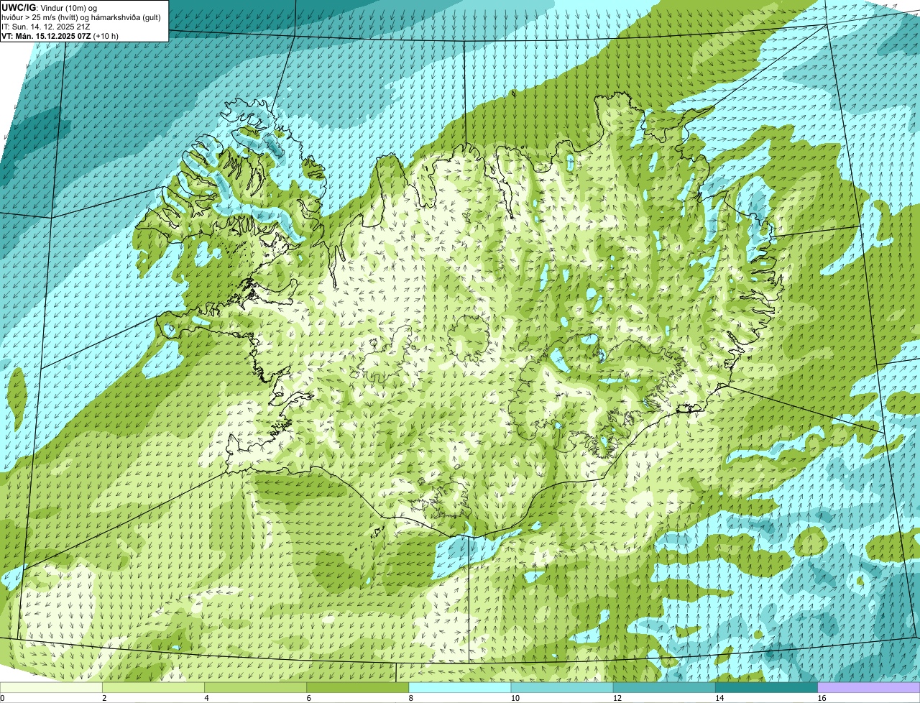920x703 pixels.
Task: Click the '14' label on the wind scale
Action: coord(719,698)
